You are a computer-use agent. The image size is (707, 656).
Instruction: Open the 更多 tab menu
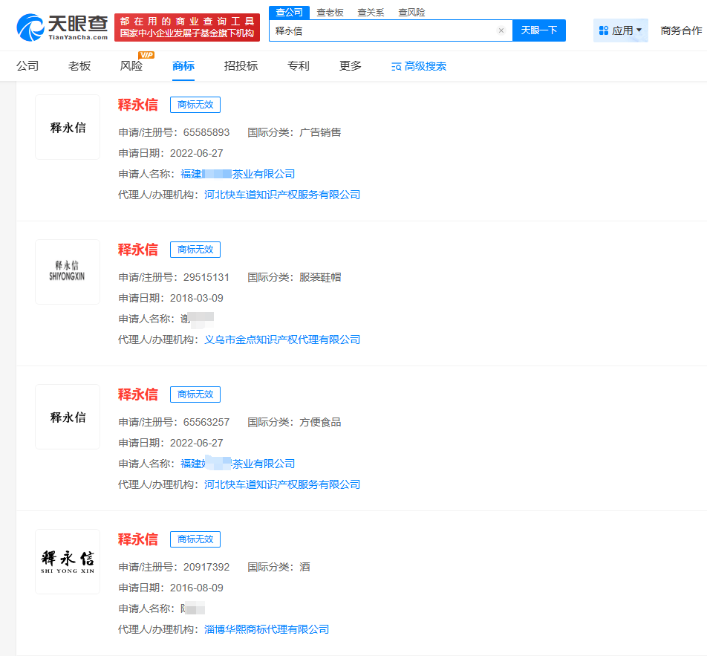pyautogui.click(x=351, y=66)
